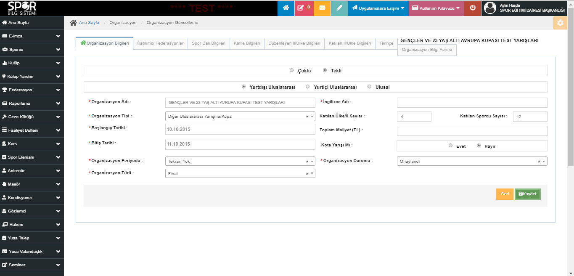Open Kullanım Kılavuzu dropdown menu

click(436, 8)
